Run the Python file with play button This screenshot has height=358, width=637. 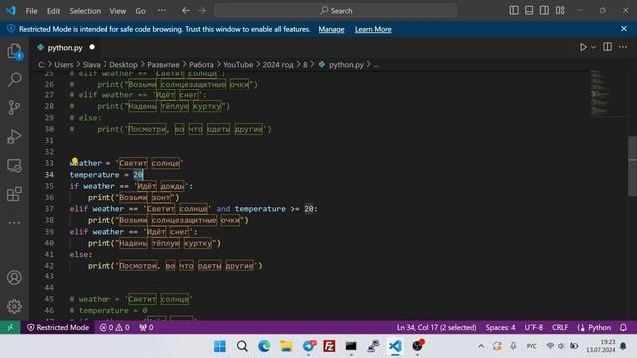[x=583, y=47]
